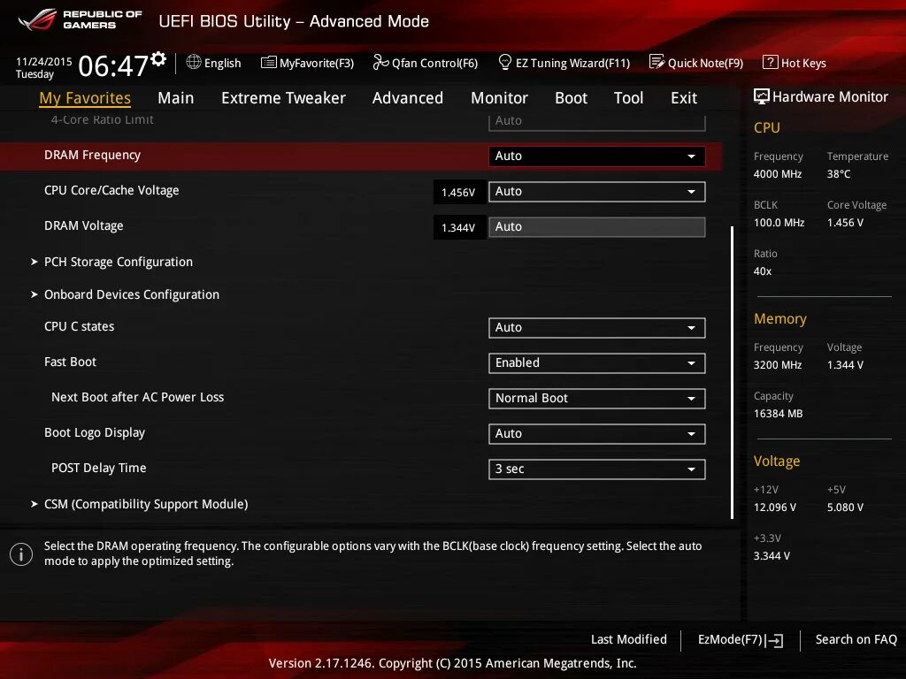
Task: Open the Boot Logo Display dropdown
Action: [x=597, y=434]
